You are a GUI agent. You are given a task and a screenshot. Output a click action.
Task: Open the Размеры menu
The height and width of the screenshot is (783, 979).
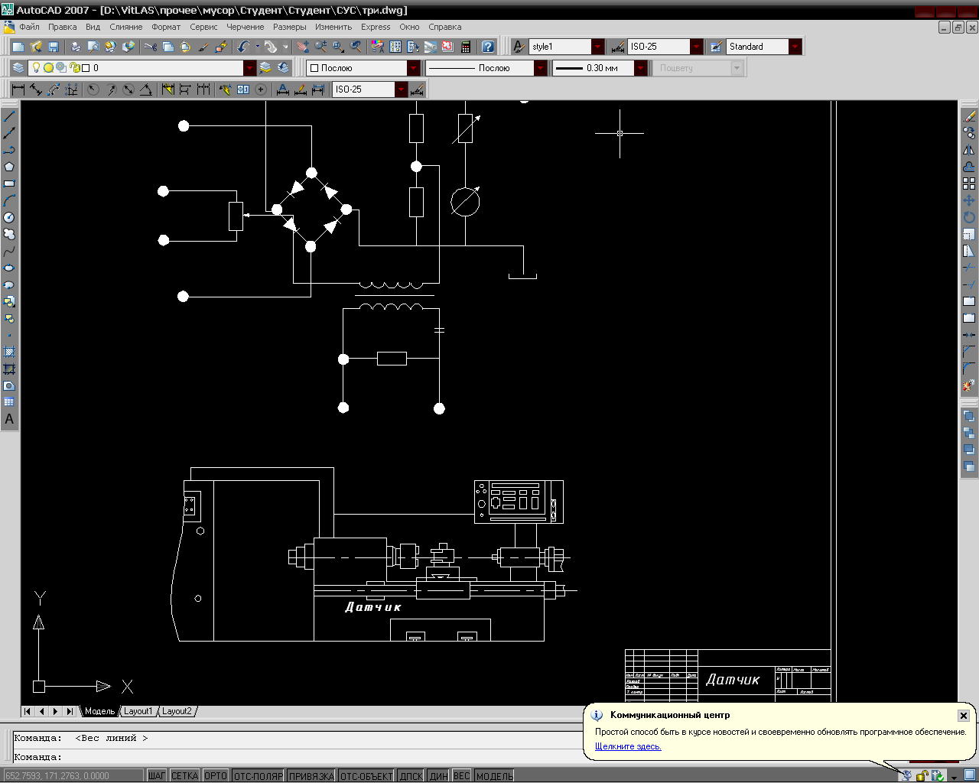pyautogui.click(x=290, y=27)
